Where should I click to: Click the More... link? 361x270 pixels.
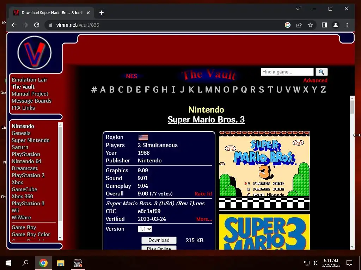pos(204,219)
